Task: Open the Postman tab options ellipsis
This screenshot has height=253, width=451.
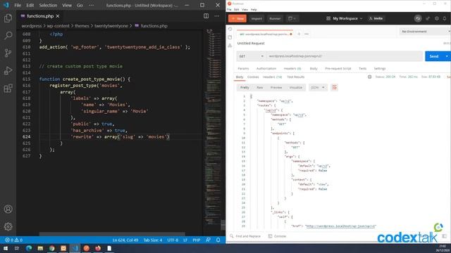Action: pos(307,34)
